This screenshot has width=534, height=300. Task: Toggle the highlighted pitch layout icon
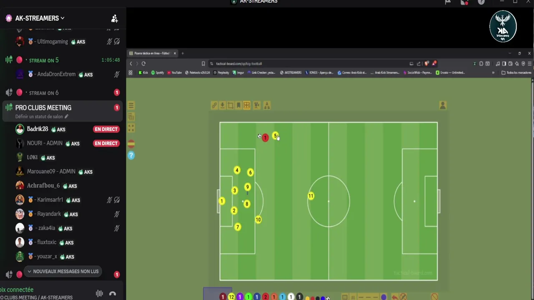(247, 106)
